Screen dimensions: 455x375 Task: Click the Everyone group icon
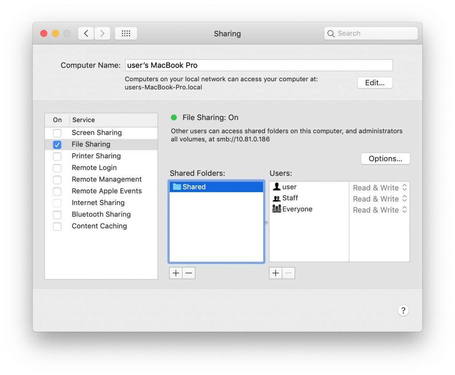tap(277, 208)
